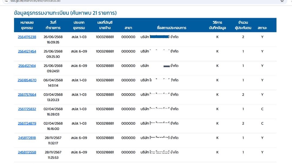Select the วิธีการบันทึกข้อมูล column header
The image size is (292, 164).
coord(217,25)
